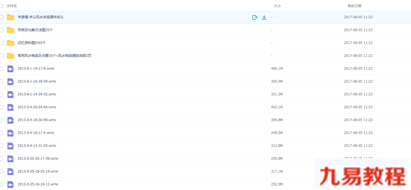The height and width of the screenshot is (190, 411).
Task: Open file name 2013-5-25-16-16-12.wmv
Action: tap(38, 184)
